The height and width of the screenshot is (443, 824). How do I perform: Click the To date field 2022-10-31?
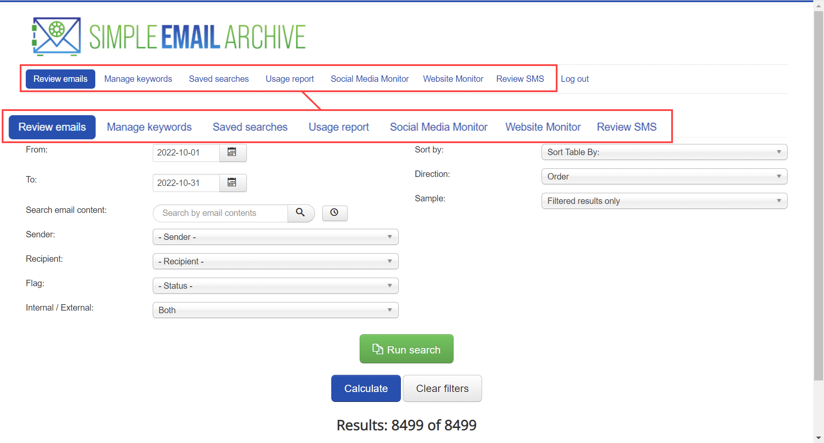click(x=186, y=183)
